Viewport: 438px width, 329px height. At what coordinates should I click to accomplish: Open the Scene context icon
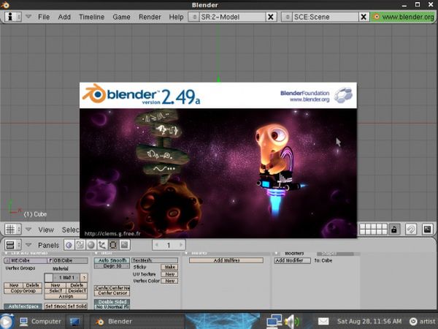tap(124, 245)
